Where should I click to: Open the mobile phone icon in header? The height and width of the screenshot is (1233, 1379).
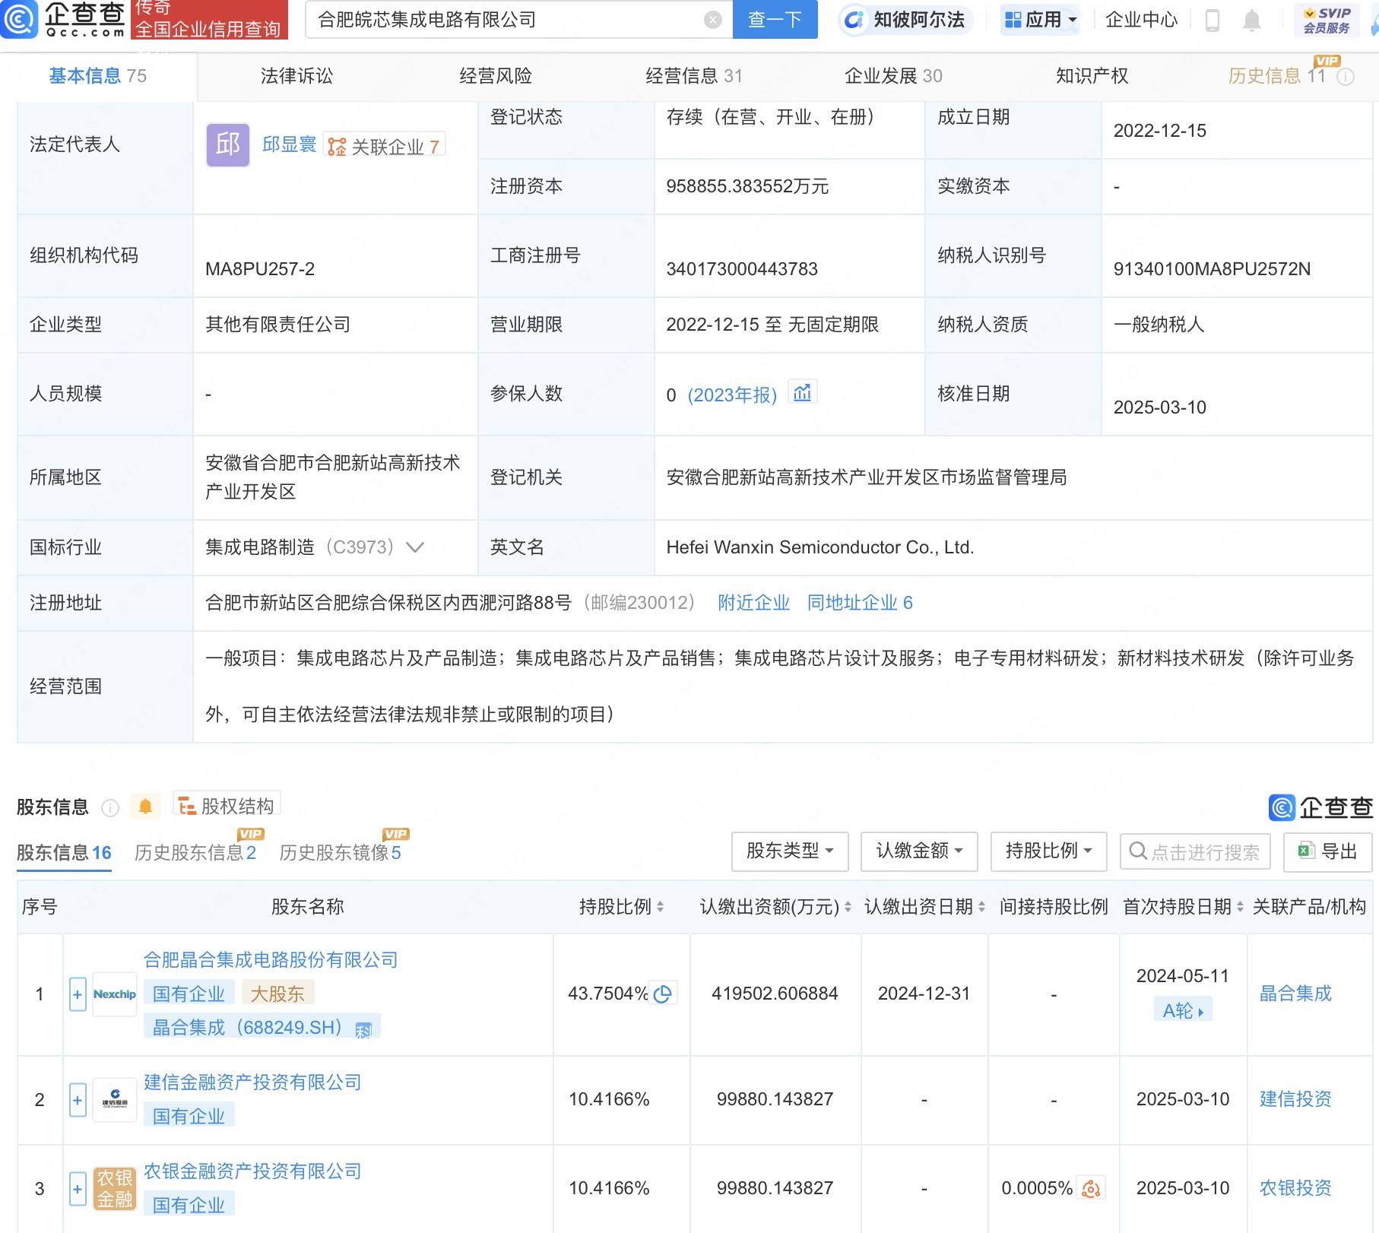click(1213, 20)
